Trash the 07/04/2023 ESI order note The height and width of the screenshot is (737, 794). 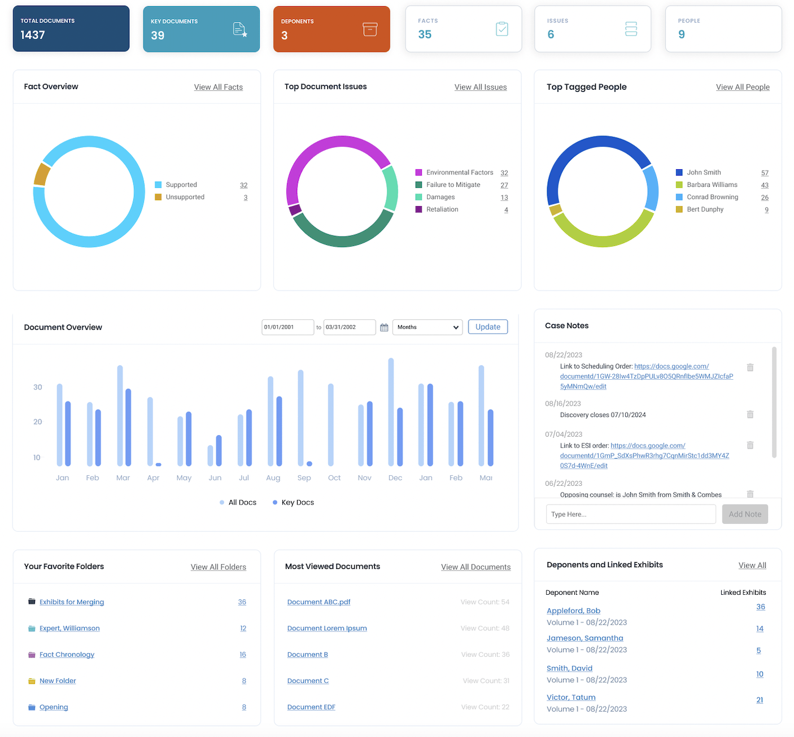coord(750,445)
